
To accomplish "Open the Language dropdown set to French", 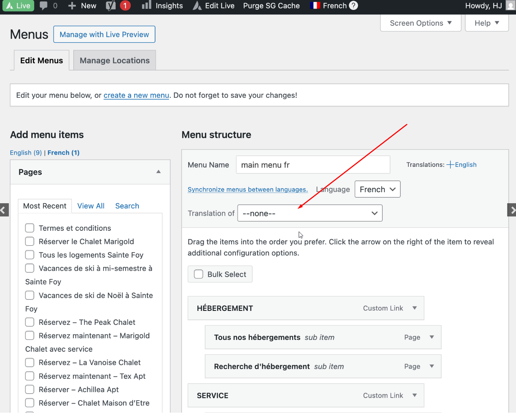I will pyautogui.click(x=377, y=189).
